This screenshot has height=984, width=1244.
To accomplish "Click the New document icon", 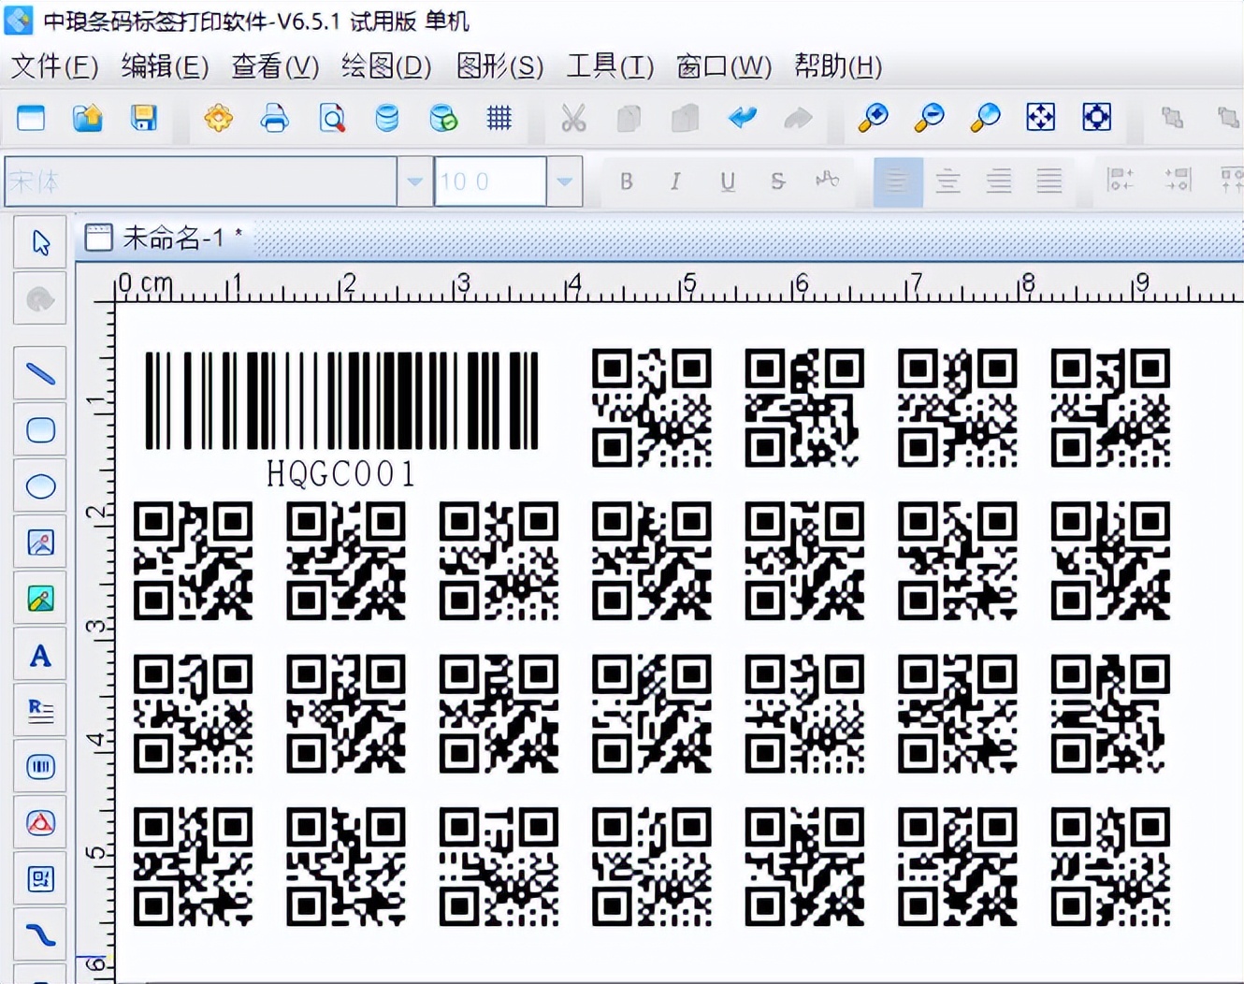I will pyautogui.click(x=31, y=118).
